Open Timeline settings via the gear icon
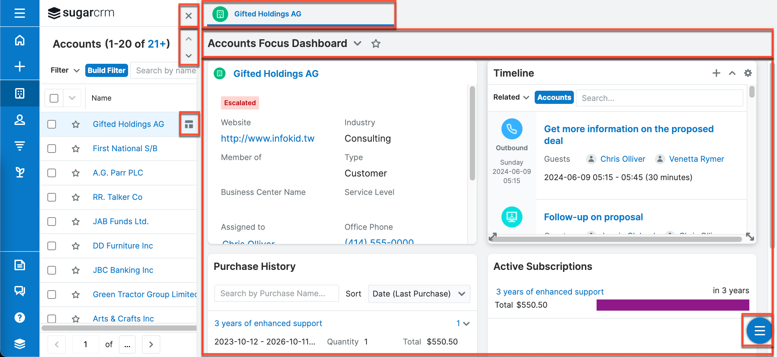This screenshot has height=357, width=777. click(748, 73)
